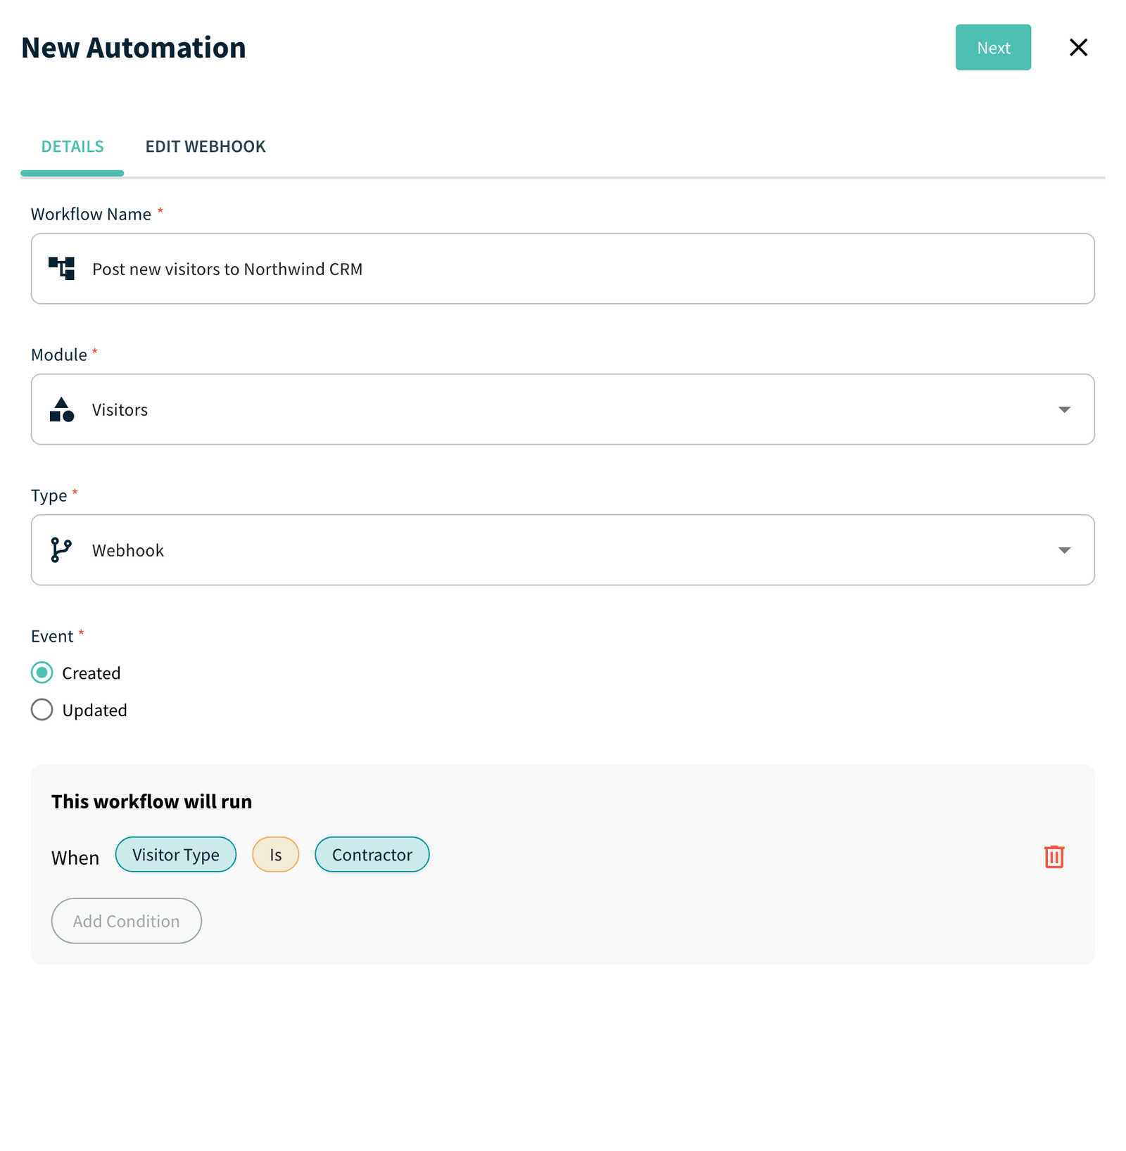This screenshot has height=1151, width=1126.
Task: Click the Workflow Name text field
Action: pyautogui.click(x=563, y=269)
